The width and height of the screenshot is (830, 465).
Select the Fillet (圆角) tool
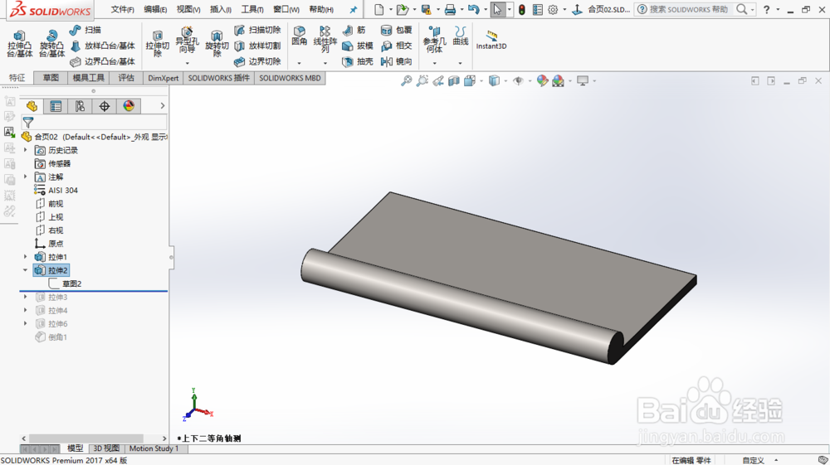pyautogui.click(x=299, y=36)
